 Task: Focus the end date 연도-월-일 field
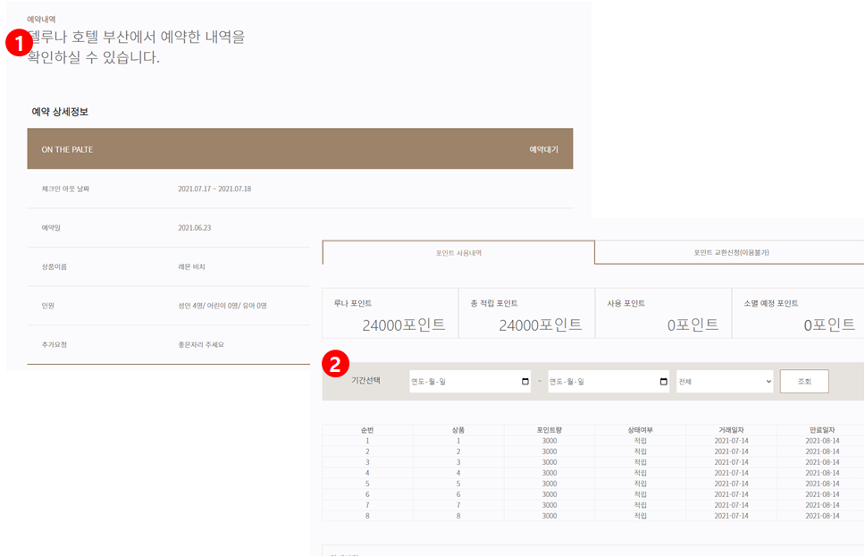pos(609,382)
